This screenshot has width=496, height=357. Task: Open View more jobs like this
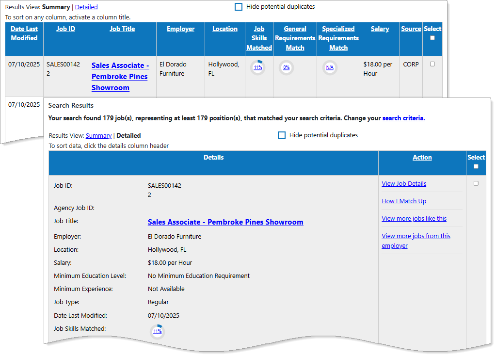pyautogui.click(x=414, y=219)
